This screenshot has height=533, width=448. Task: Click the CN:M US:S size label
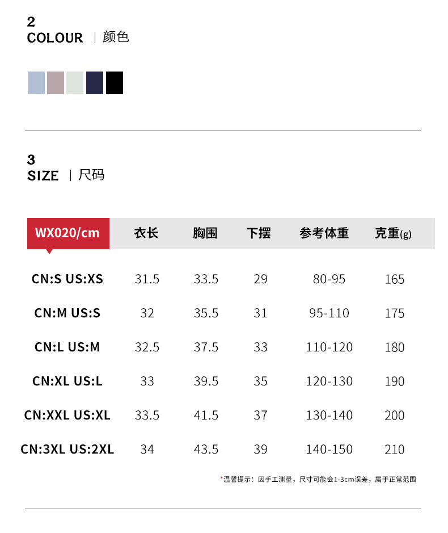coord(67,313)
